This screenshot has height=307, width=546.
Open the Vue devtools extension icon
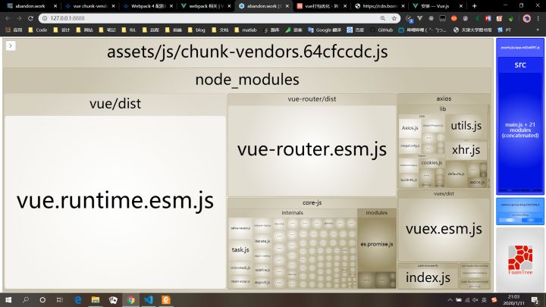coord(420,18)
